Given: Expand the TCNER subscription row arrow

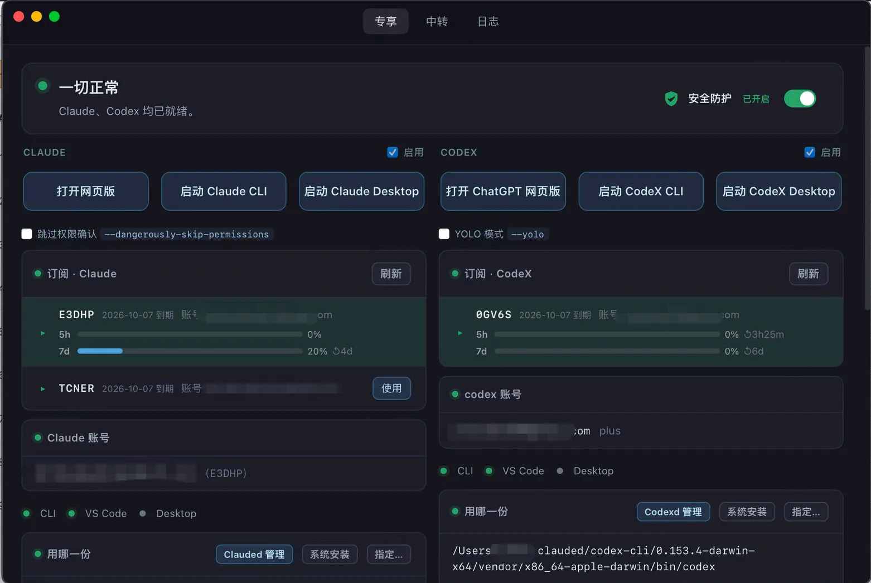Looking at the screenshot, I should 43,389.
